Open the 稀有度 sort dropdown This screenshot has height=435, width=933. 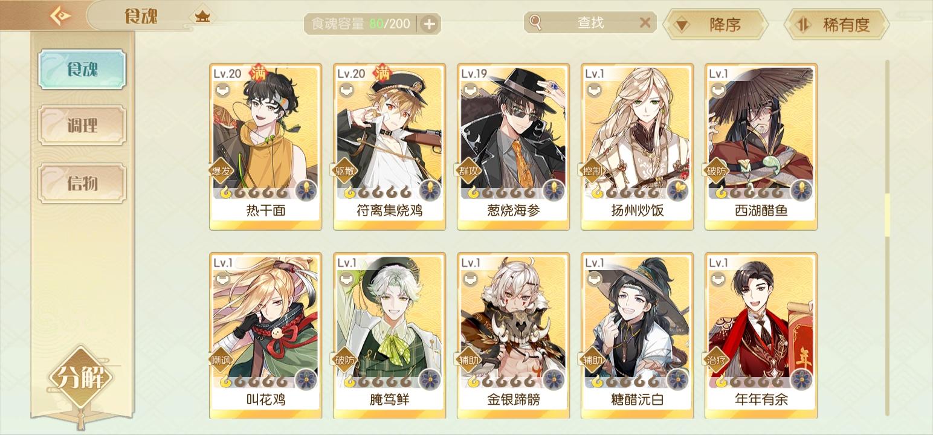(836, 25)
